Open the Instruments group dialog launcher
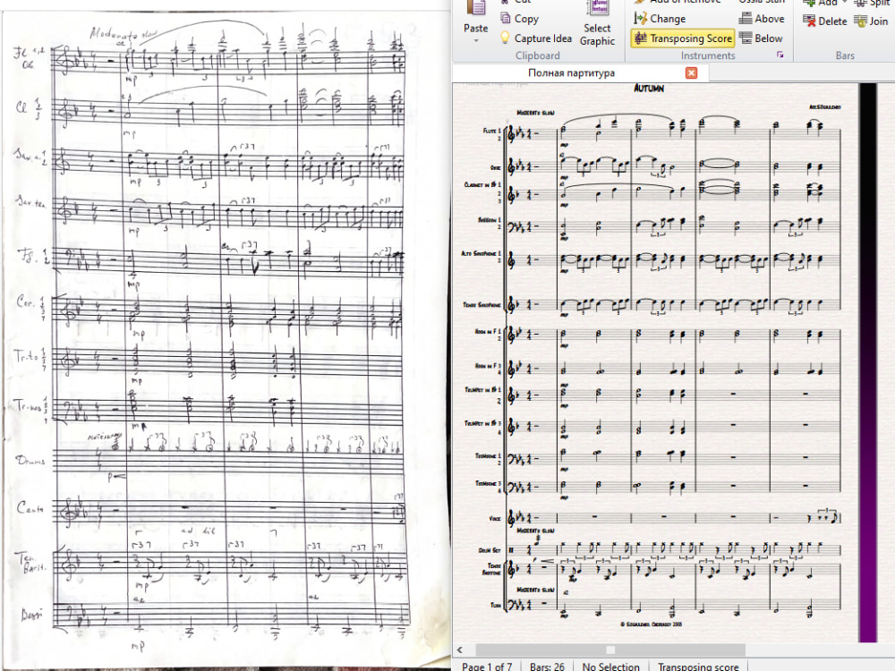Image resolution: width=895 pixels, height=671 pixels. click(x=780, y=55)
